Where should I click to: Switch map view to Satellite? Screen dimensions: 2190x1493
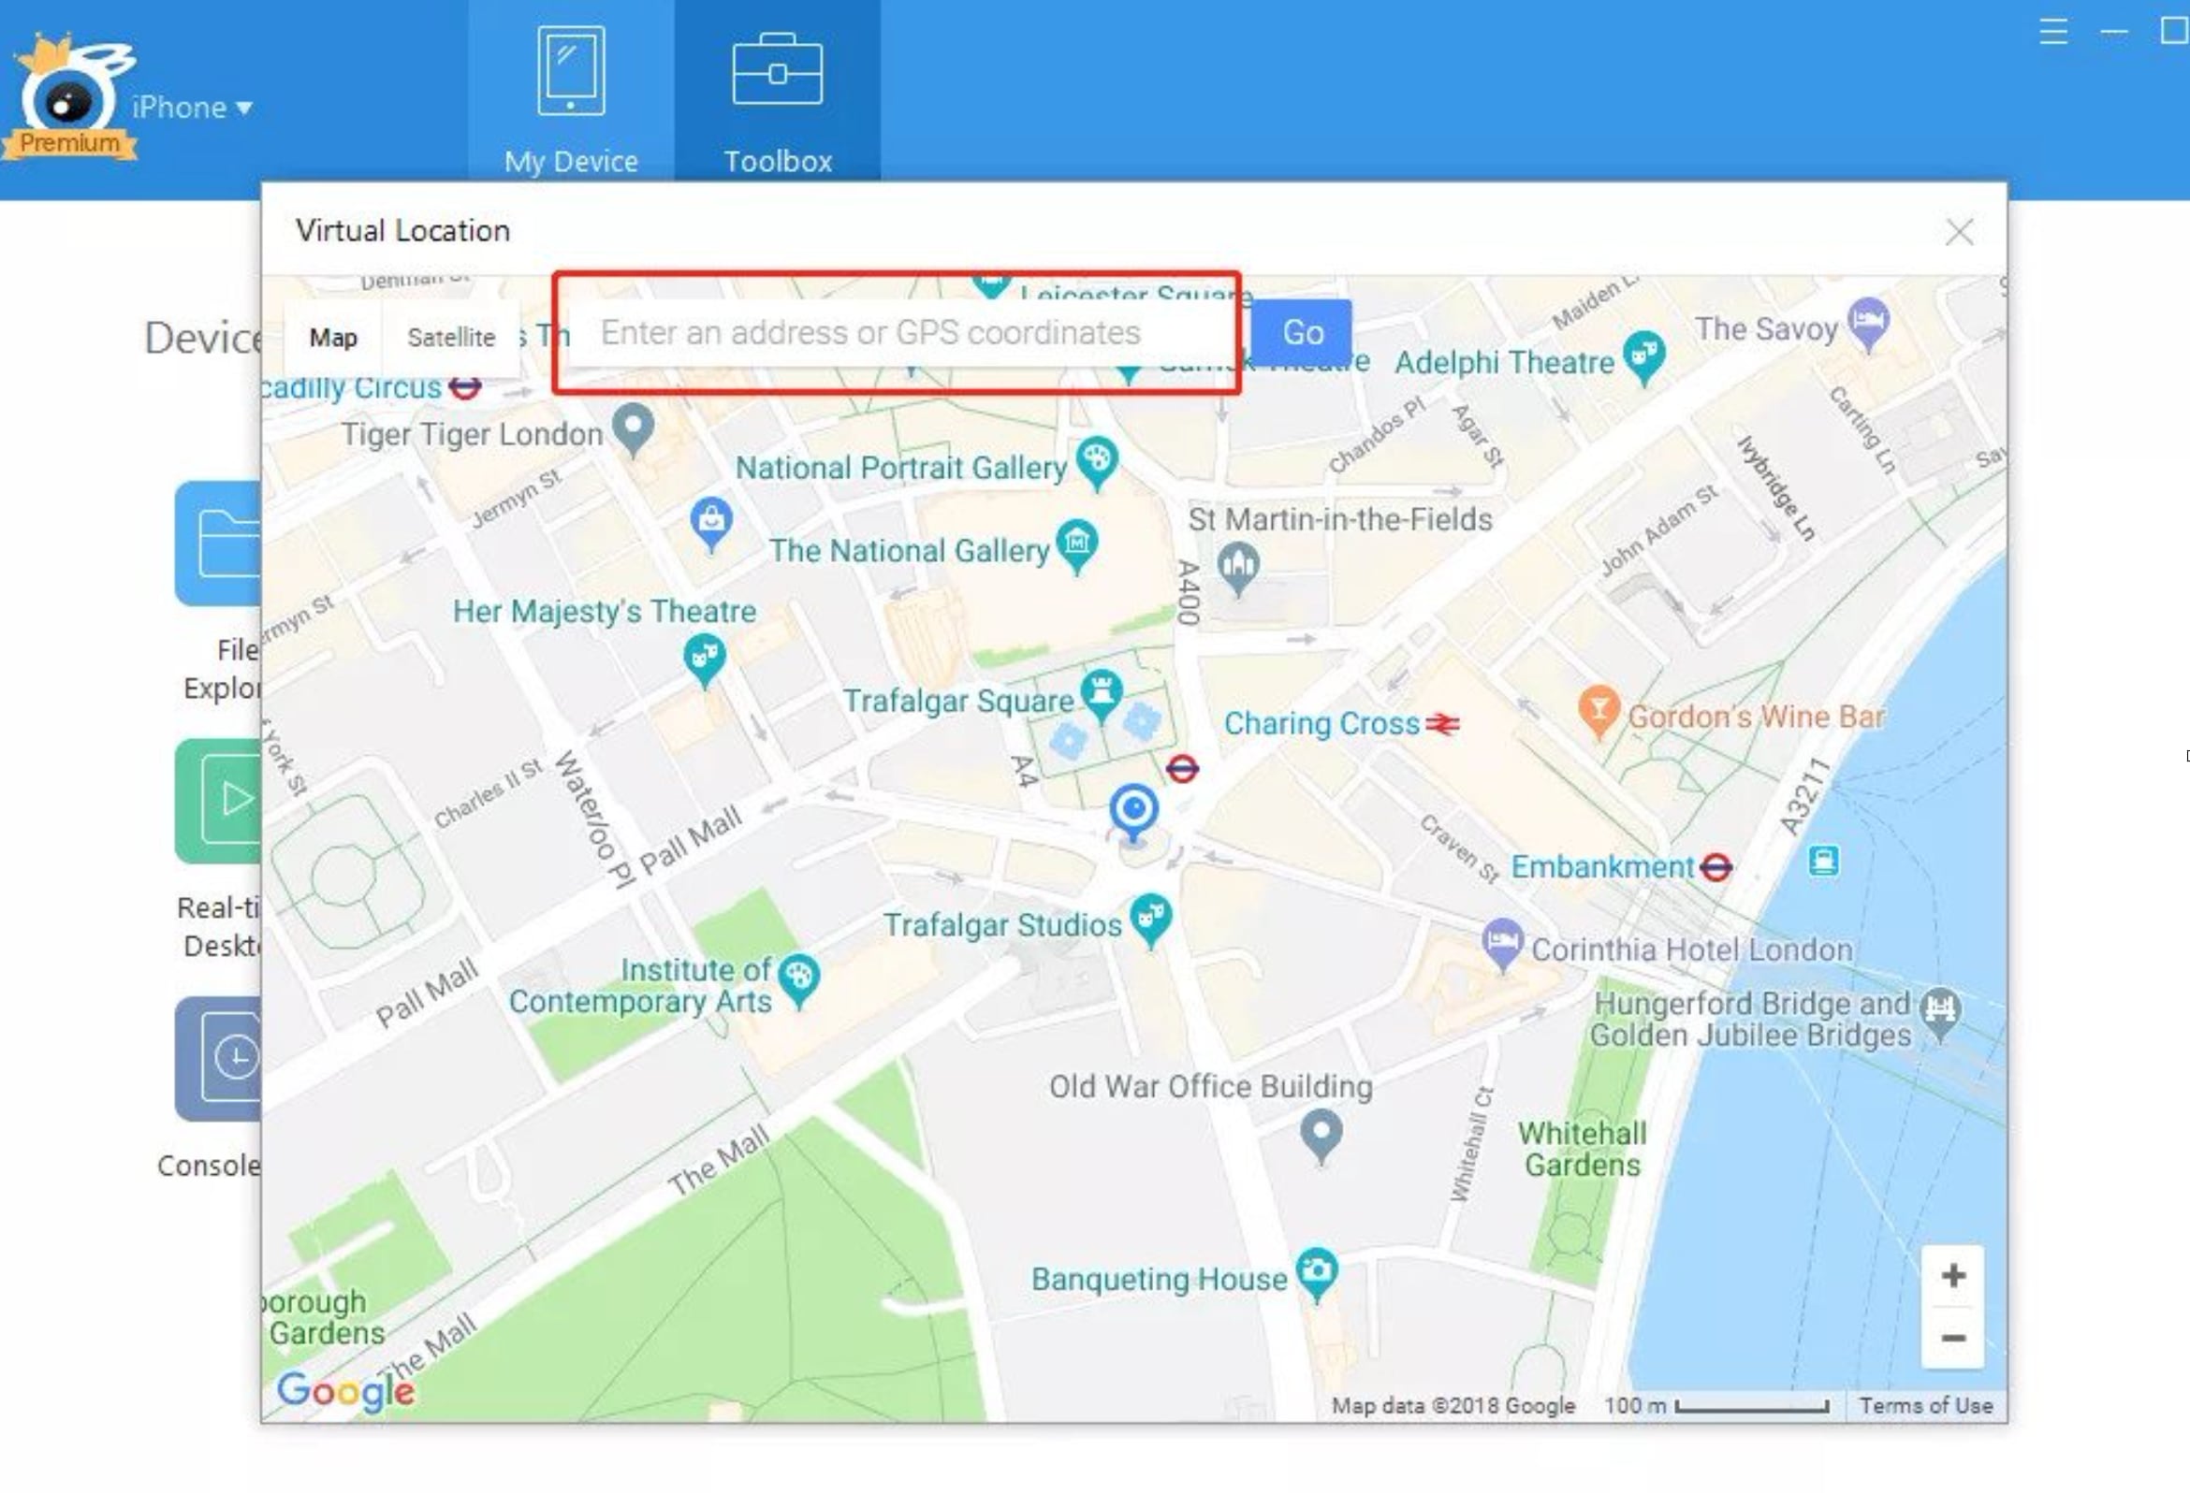pyautogui.click(x=450, y=337)
